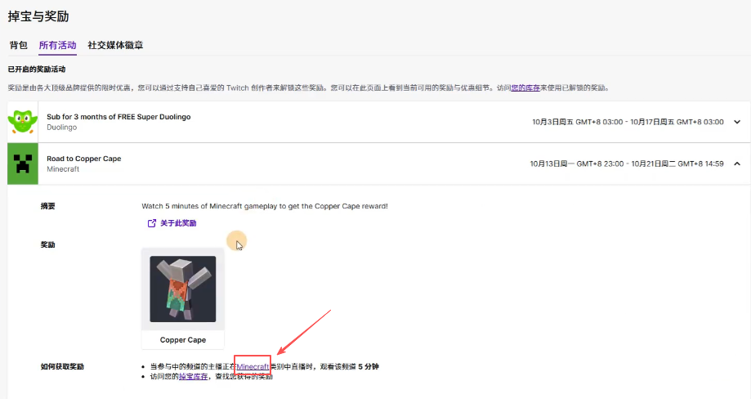Screen dimensions: 751x399
Task: Click the external-link icon beside 关于此奖励
Action: pos(151,223)
